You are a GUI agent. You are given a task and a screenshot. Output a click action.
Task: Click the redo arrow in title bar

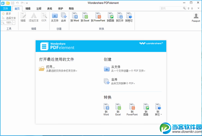(x=22, y=3)
